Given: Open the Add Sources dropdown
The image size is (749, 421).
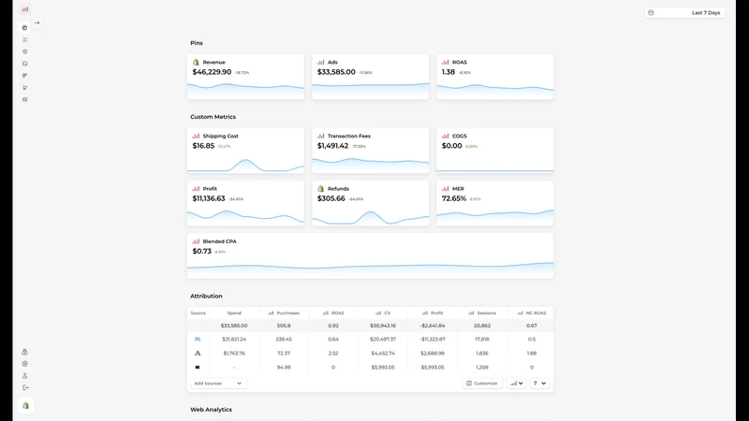Looking at the screenshot, I should click(218, 384).
